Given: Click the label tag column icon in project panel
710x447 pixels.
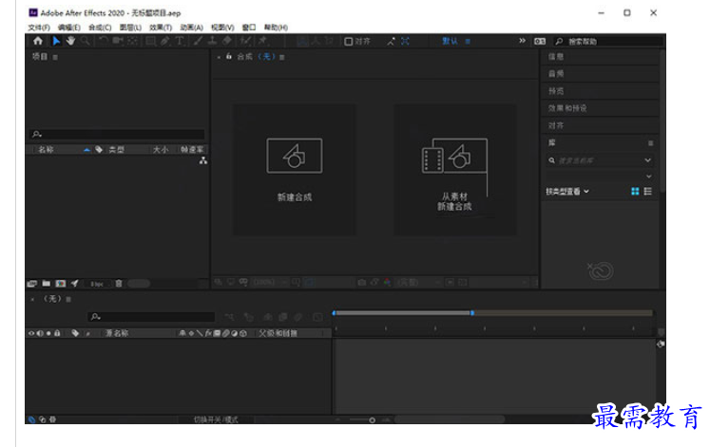Looking at the screenshot, I should 99,150.
